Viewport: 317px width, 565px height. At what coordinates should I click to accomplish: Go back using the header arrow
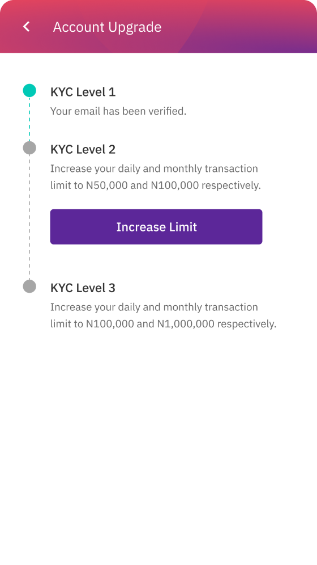[x=26, y=27]
